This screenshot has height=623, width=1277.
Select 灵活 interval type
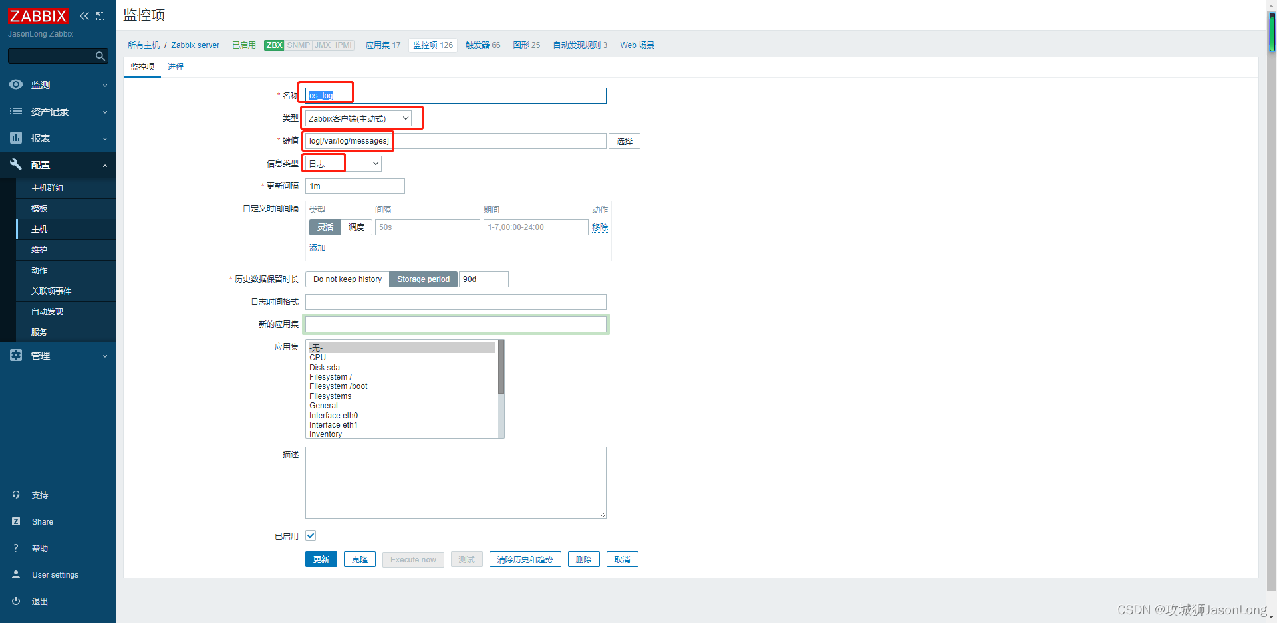pos(325,227)
